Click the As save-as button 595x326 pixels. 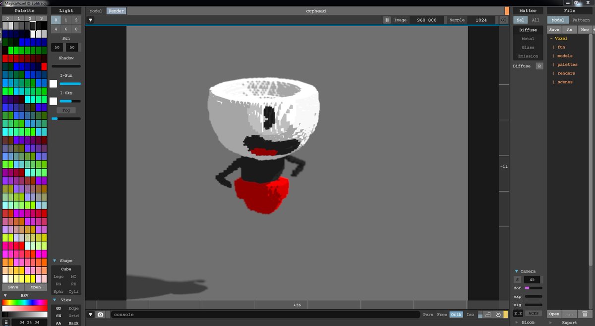[570, 30]
